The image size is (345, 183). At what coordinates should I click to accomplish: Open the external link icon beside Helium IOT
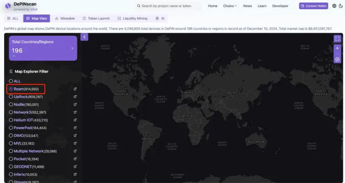[75, 120]
